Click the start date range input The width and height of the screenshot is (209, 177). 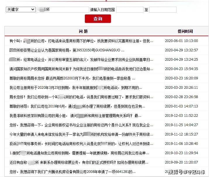click(x=130, y=10)
